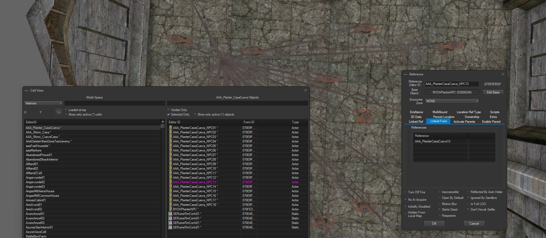
Task: Click the actor icon beside AAA_PlanterCasaCueva_NPC05
Action: coord(170,146)
